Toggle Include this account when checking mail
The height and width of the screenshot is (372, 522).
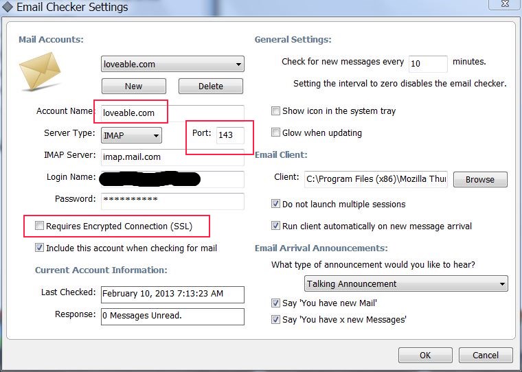click(40, 248)
